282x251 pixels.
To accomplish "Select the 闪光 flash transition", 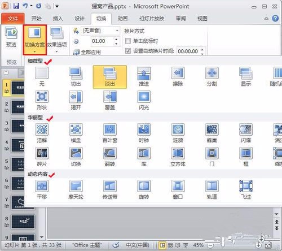I will (x=144, y=101).
